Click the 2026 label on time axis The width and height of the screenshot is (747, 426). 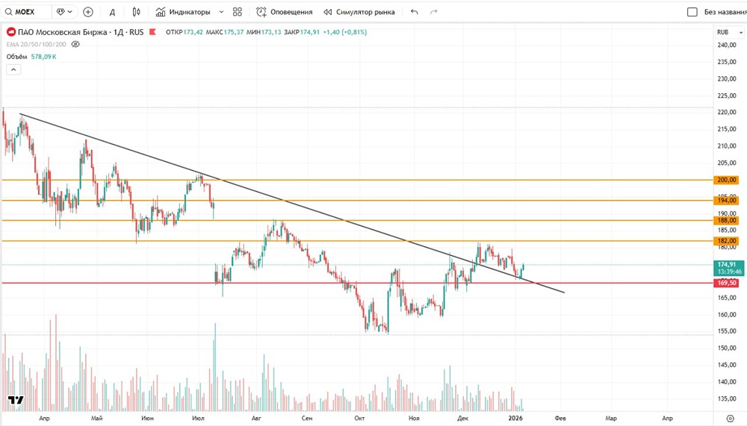point(515,419)
